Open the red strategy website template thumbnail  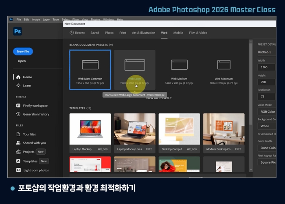click(90, 164)
